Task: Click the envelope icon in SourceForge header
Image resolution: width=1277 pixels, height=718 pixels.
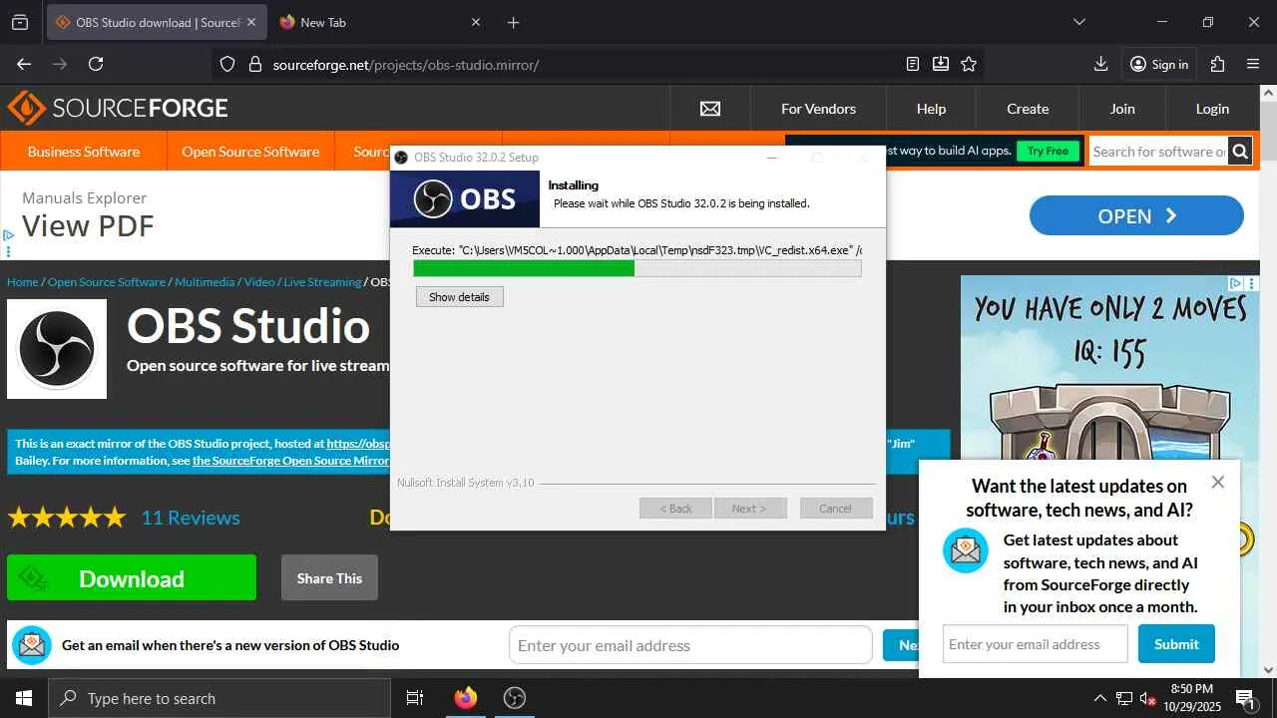Action: [x=710, y=109]
